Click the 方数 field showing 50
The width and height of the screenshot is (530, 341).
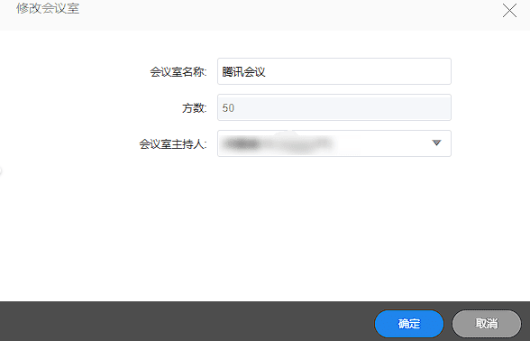tap(334, 107)
